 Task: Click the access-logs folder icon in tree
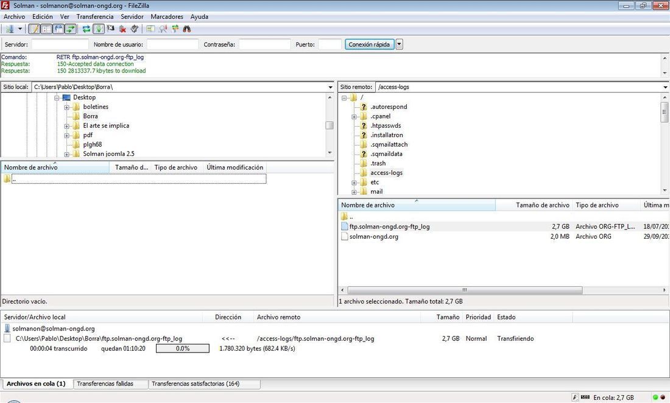[x=364, y=172]
